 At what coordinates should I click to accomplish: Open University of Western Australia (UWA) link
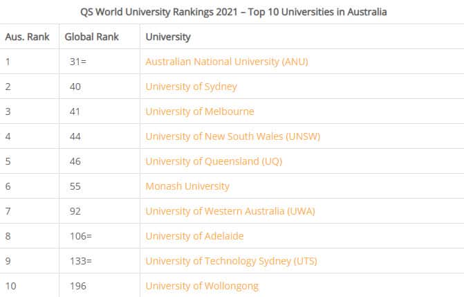coord(230,211)
